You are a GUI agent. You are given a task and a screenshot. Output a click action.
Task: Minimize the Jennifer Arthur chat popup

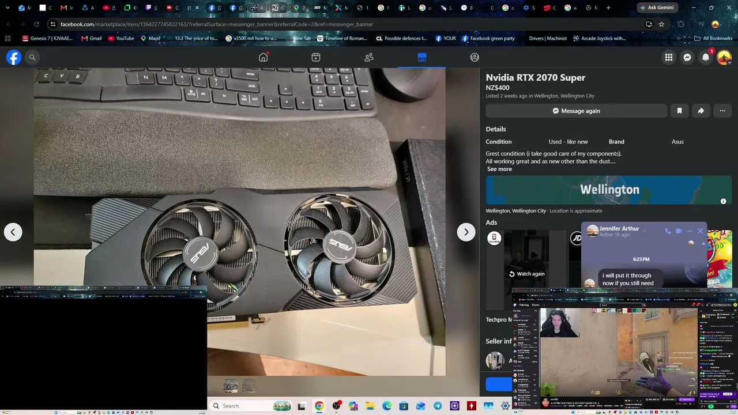pyautogui.click(x=690, y=231)
